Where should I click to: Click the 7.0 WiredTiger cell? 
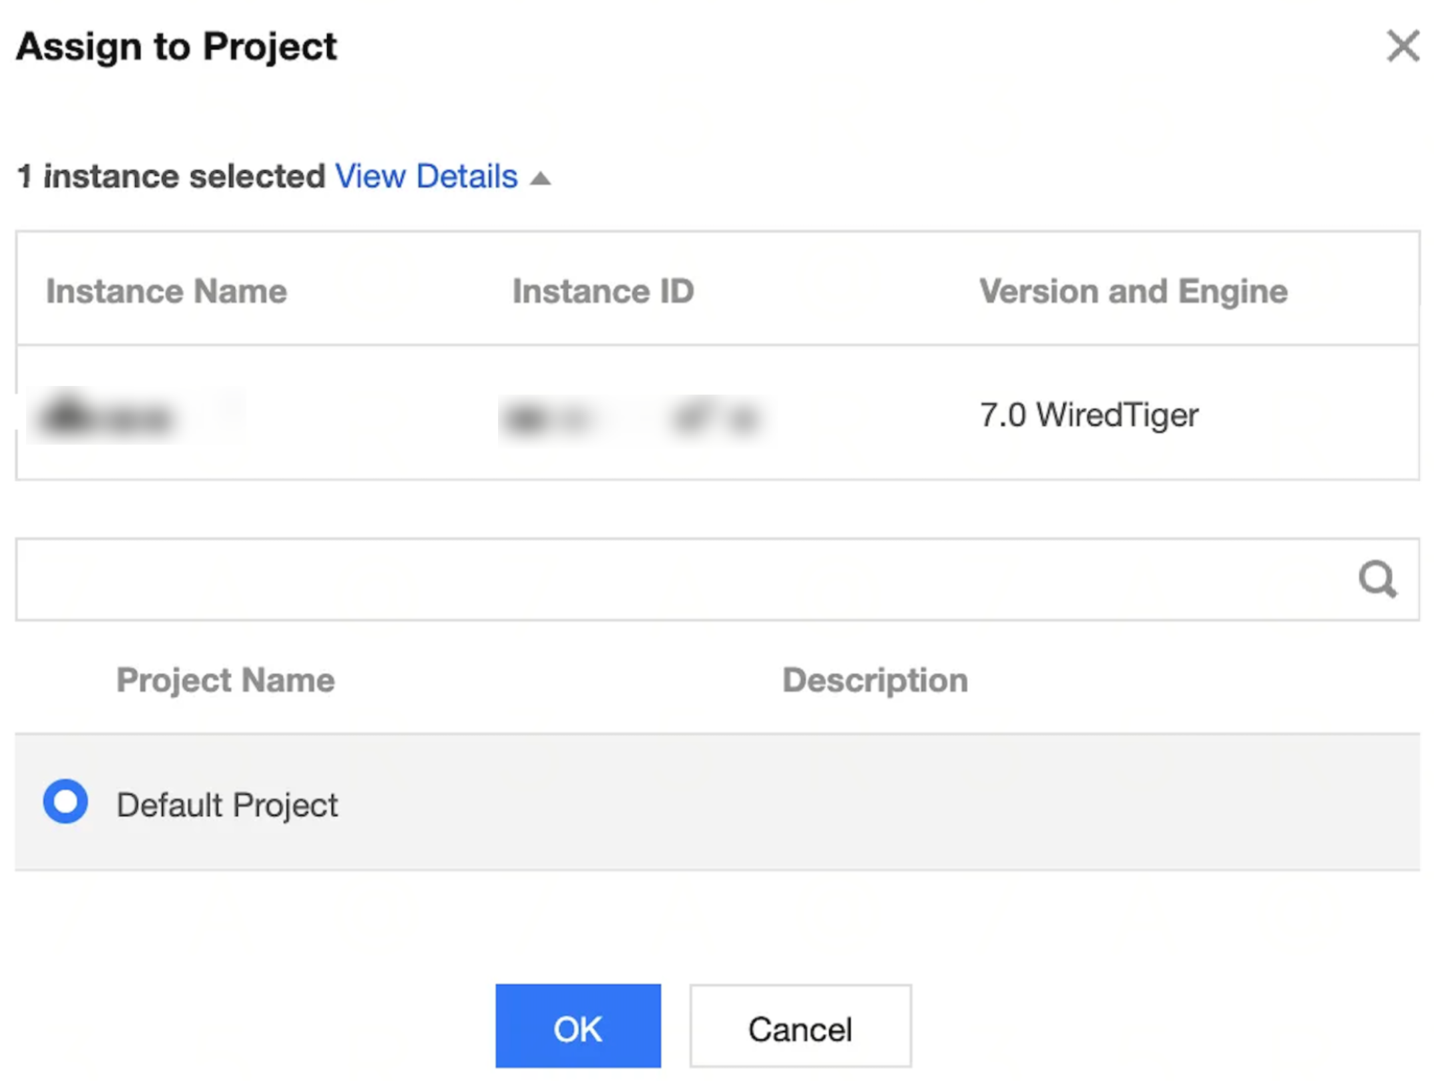click(1089, 415)
